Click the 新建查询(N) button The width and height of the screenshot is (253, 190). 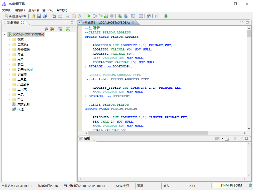15,16
